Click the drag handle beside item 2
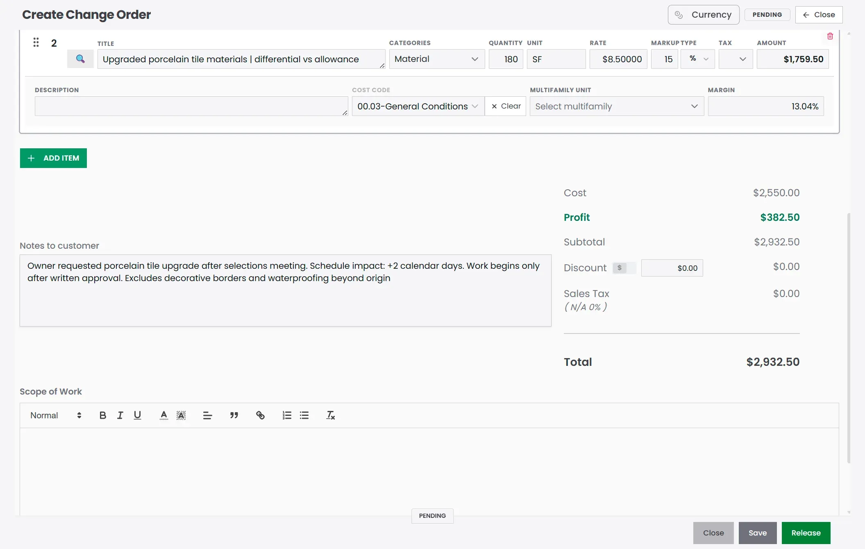This screenshot has height=549, width=865. [x=36, y=42]
